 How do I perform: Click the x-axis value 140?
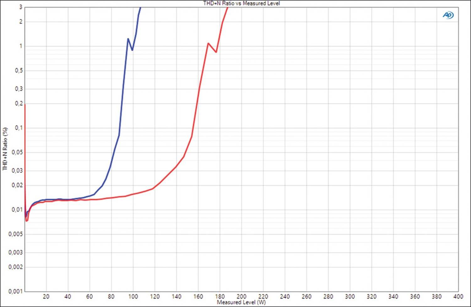[176, 296]
